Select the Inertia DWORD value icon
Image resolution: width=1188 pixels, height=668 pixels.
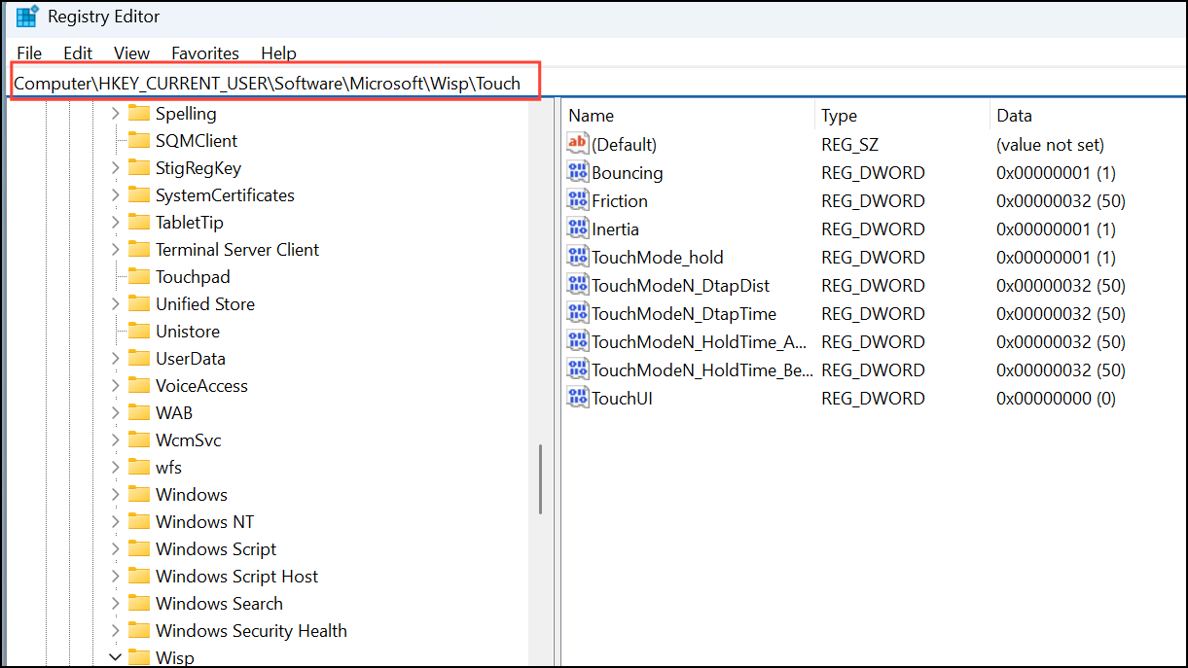click(x=578, y=229)
